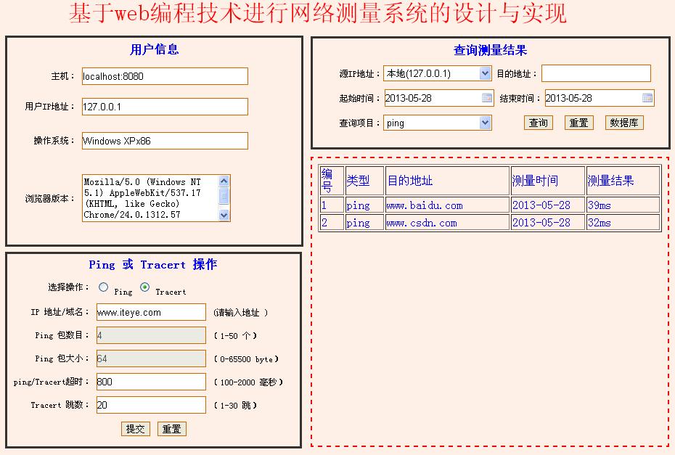This screenshot has height=455, width=675.
Task: Focus the operating system field
Action: click(165, 141)
